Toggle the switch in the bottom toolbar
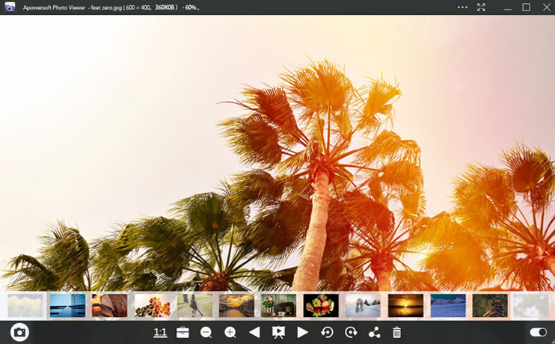Viewport: 555px width, 344px height. pyautogui.click(x=538, y=332)
